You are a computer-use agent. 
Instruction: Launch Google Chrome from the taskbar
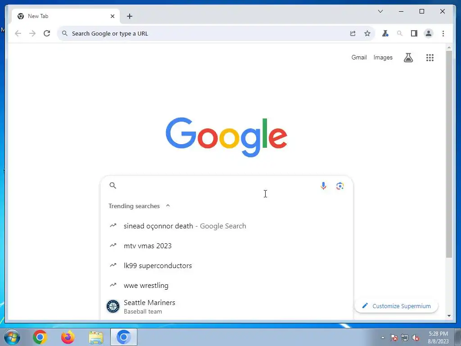pos(40,337)
